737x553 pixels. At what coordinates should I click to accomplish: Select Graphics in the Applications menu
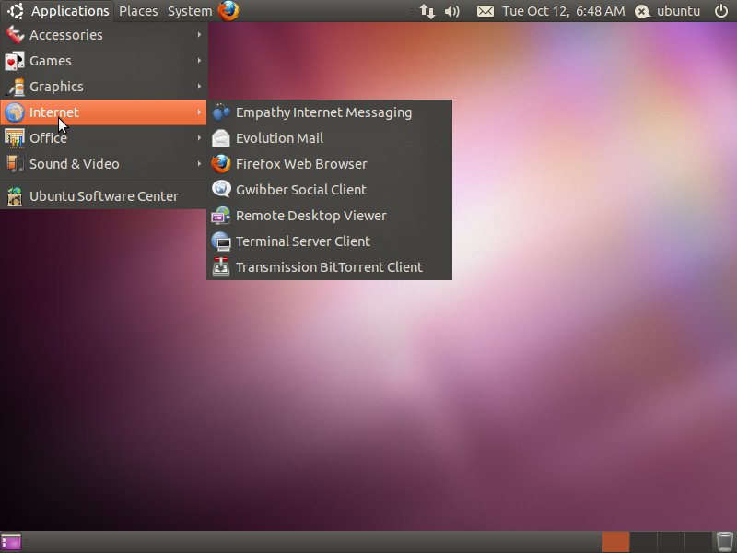[103, 87]
